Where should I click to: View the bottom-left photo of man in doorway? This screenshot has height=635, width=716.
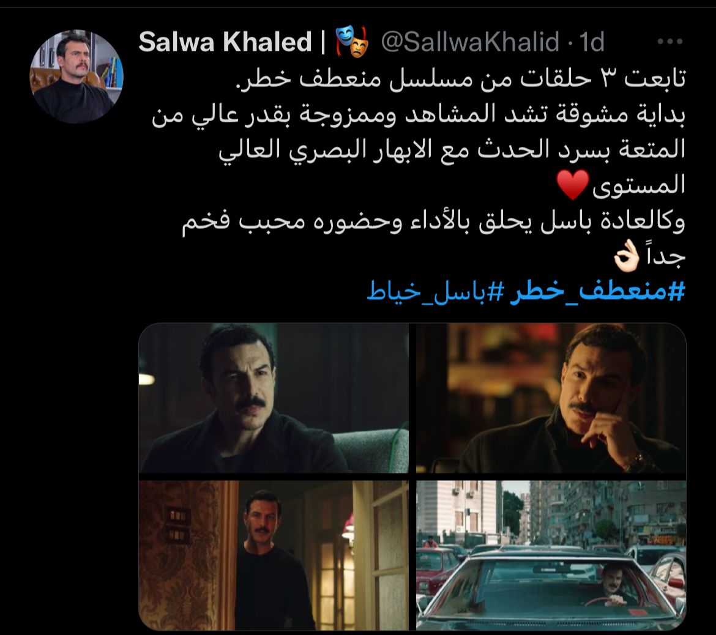[x=274, y=555]
